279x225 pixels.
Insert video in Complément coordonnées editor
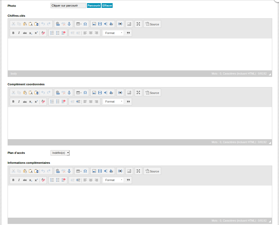[100, 93]
